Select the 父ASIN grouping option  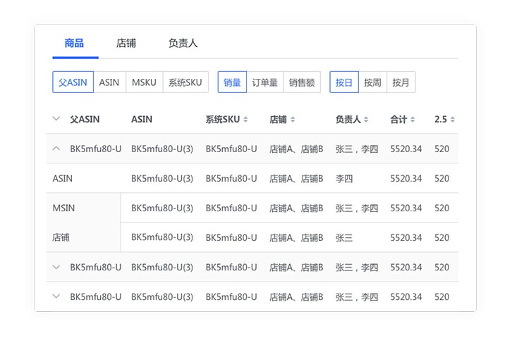pos(73,82)
